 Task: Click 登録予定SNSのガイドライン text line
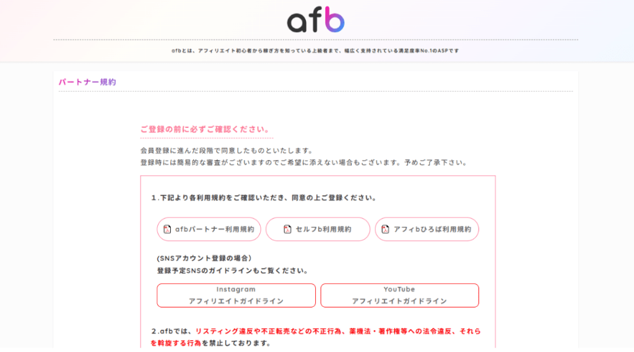[x=233, y=270]
